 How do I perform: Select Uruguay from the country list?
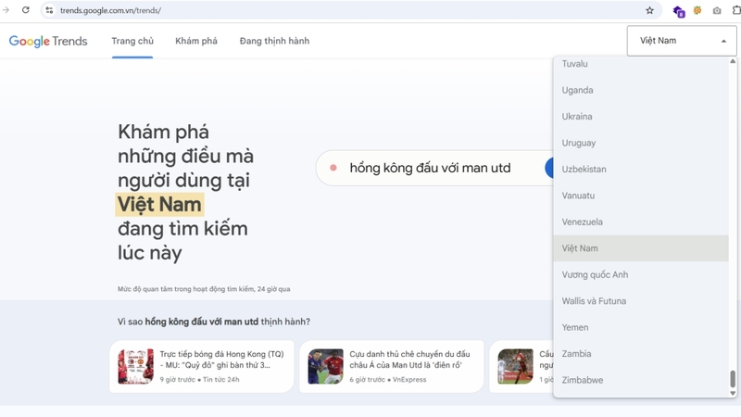point(641,143)
